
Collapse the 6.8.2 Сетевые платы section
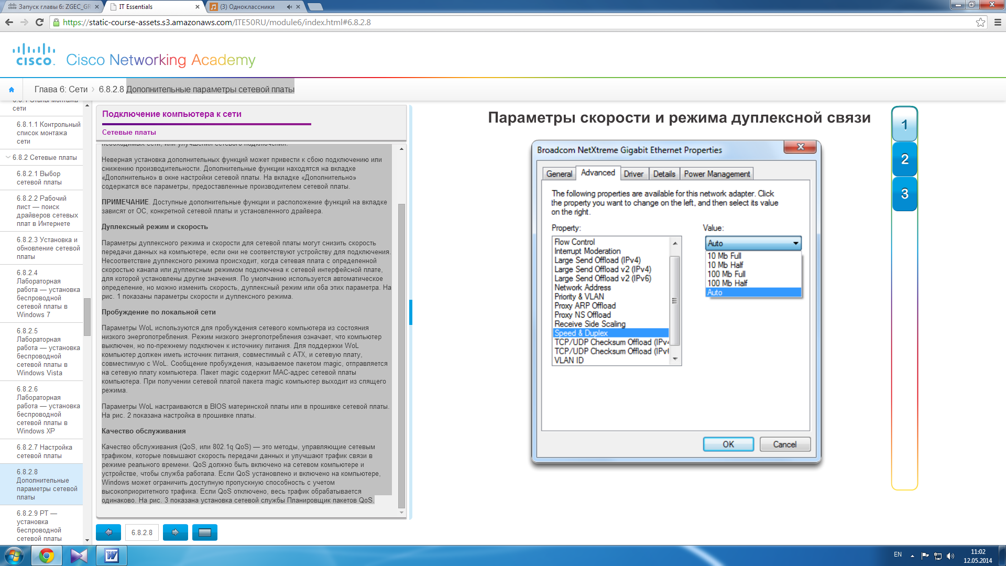tap(8, 157)
